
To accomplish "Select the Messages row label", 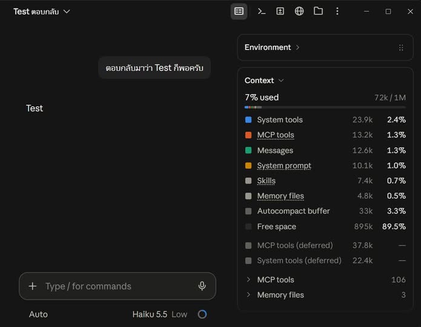I will pos(275,150).
